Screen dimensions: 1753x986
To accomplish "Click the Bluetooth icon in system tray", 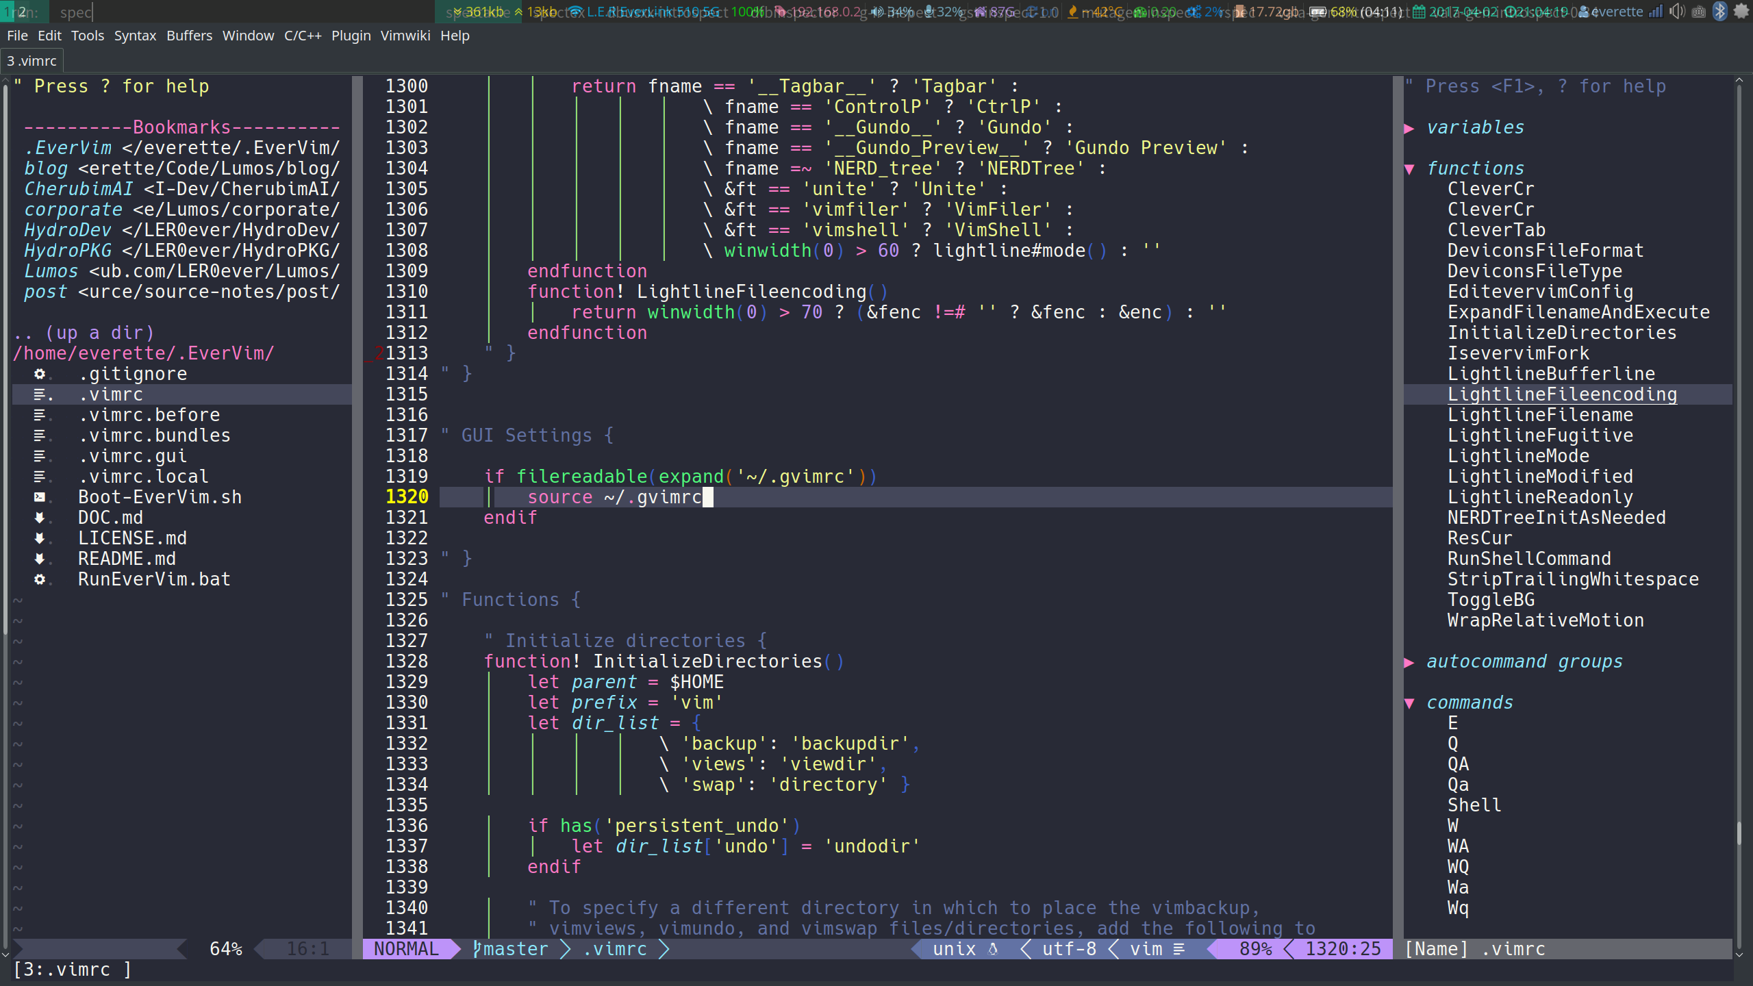I will point(1719,11).
